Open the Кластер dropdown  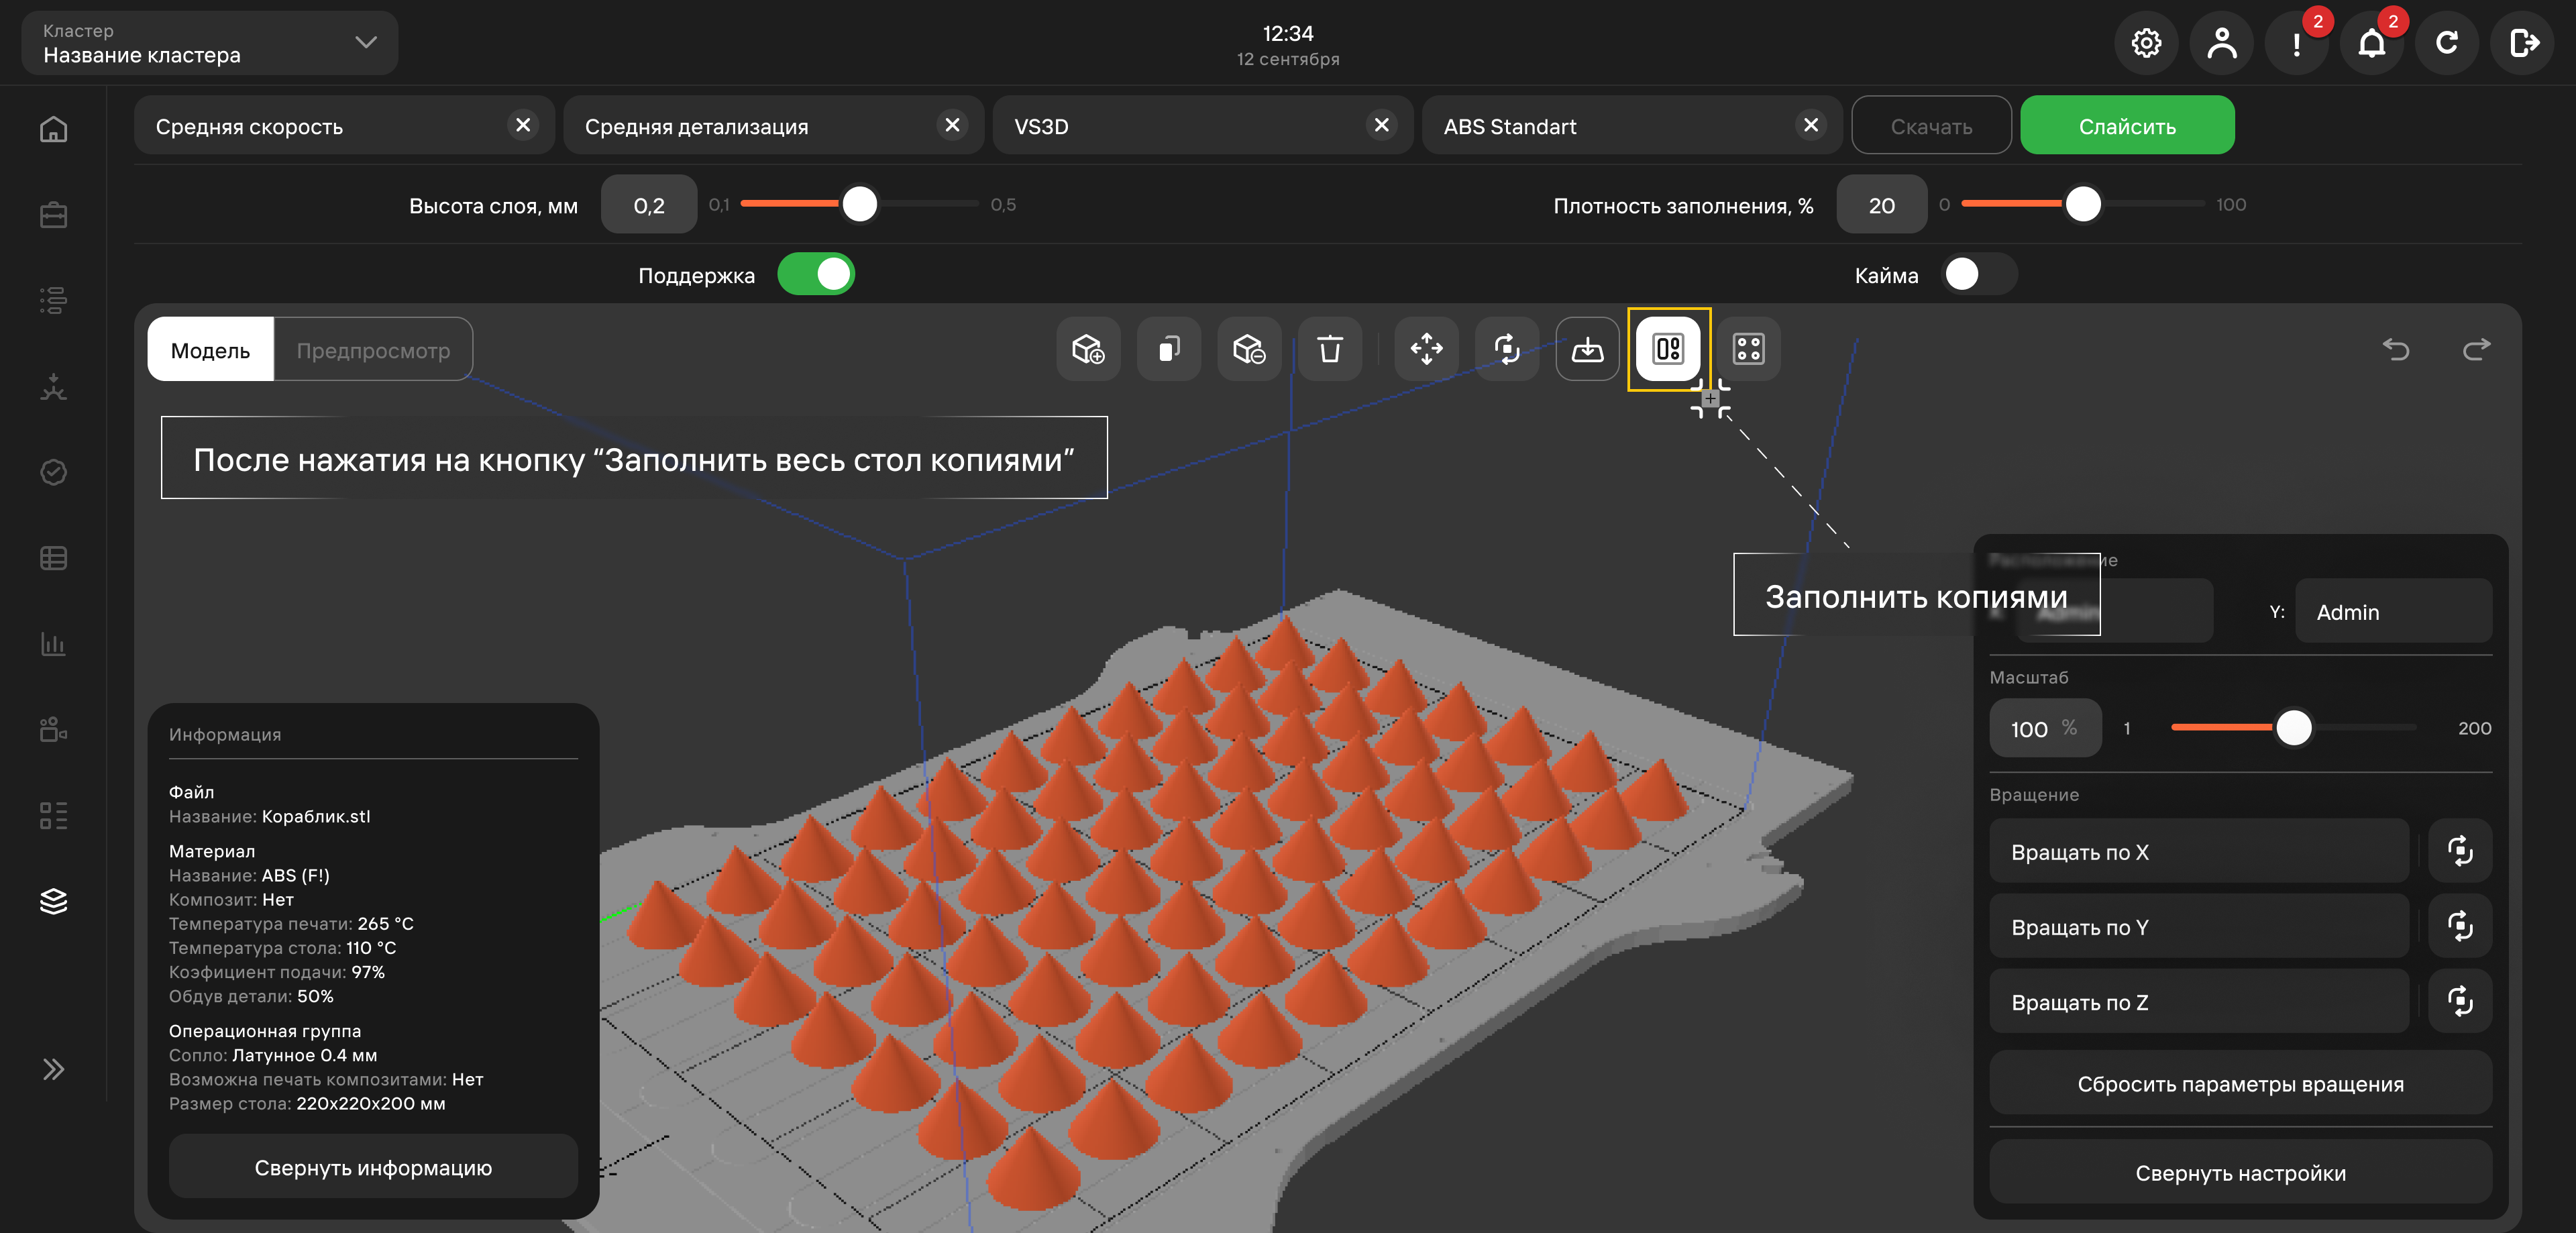tap(210, 43)
